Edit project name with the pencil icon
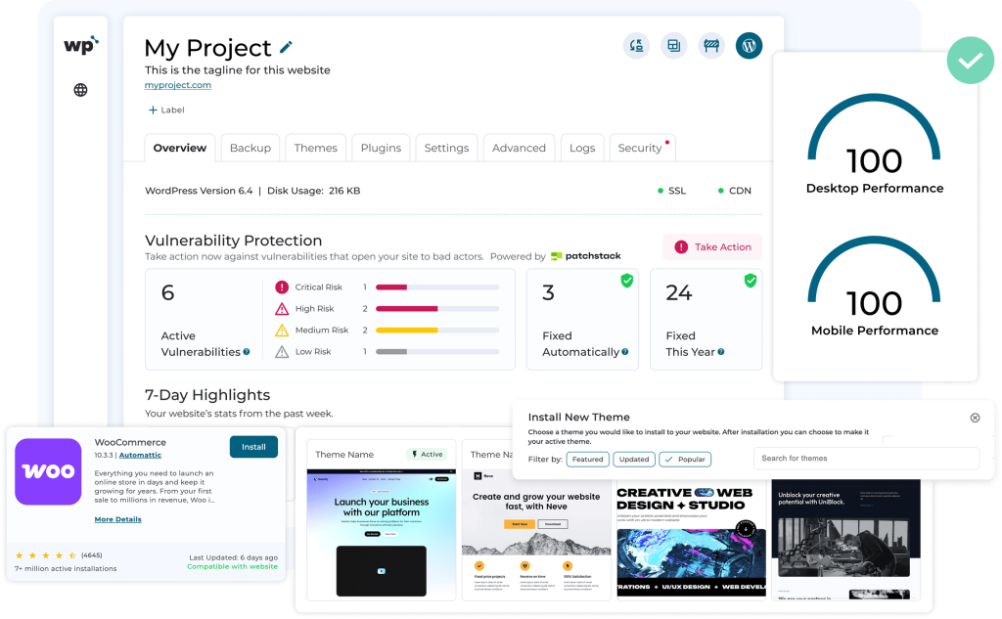 pyautogui.click(x=284, y=47)
